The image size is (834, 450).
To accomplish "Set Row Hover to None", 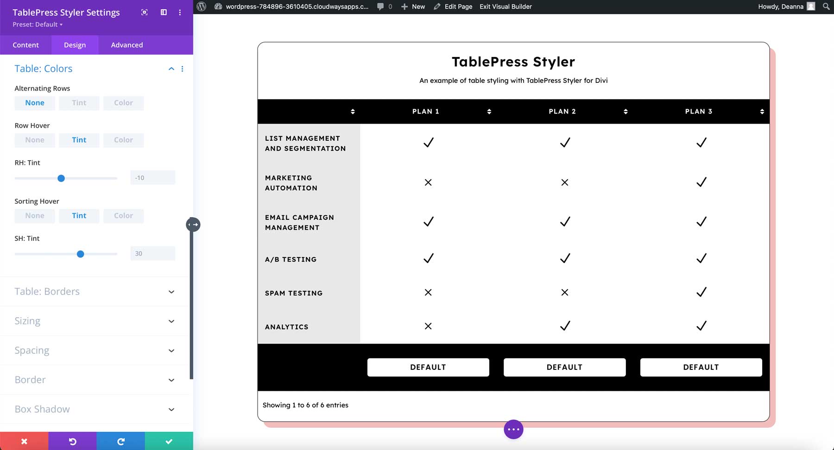I will tap(35, 140).
